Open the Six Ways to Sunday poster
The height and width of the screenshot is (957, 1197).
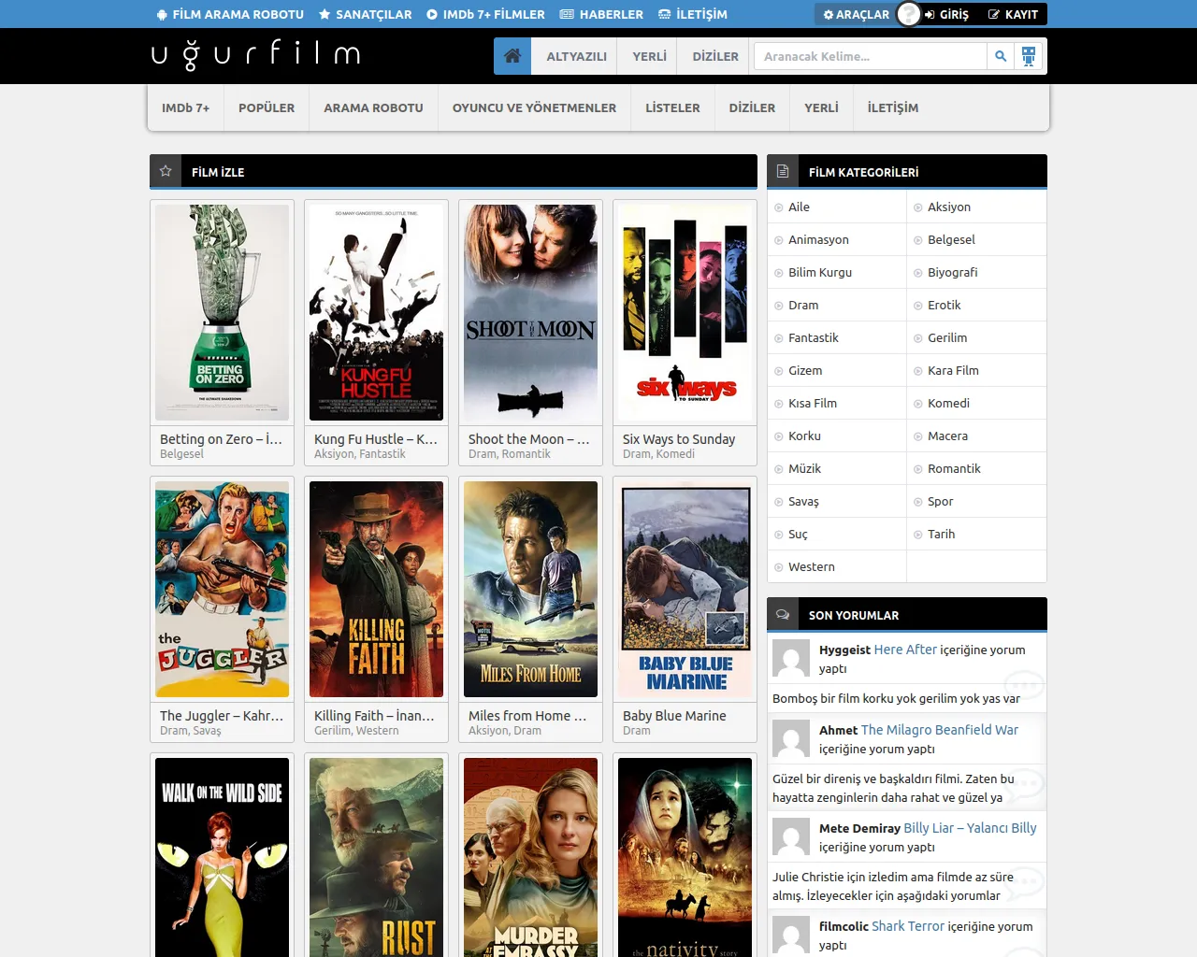click(685, 312)
